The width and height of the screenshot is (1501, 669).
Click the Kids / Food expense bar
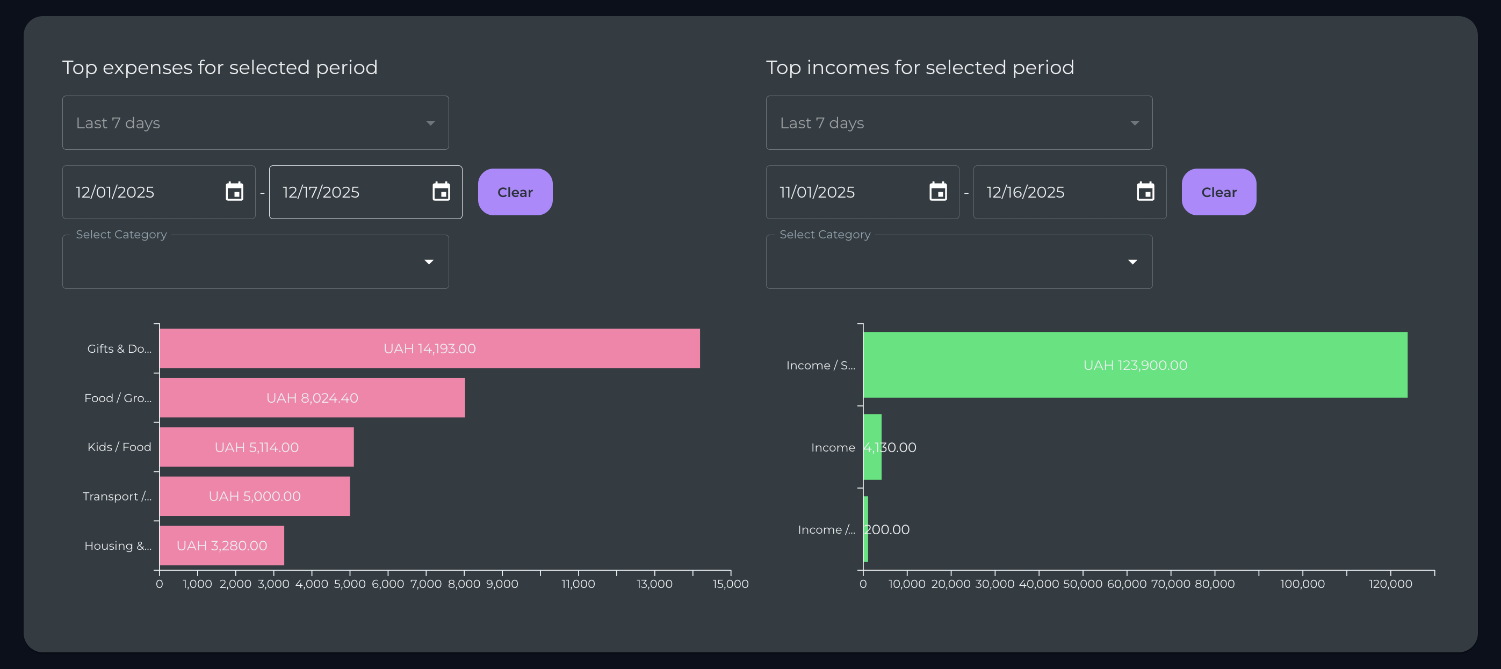tap(256, 447)
